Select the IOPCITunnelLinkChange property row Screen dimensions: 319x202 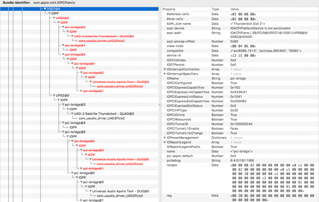coord(240,133)
